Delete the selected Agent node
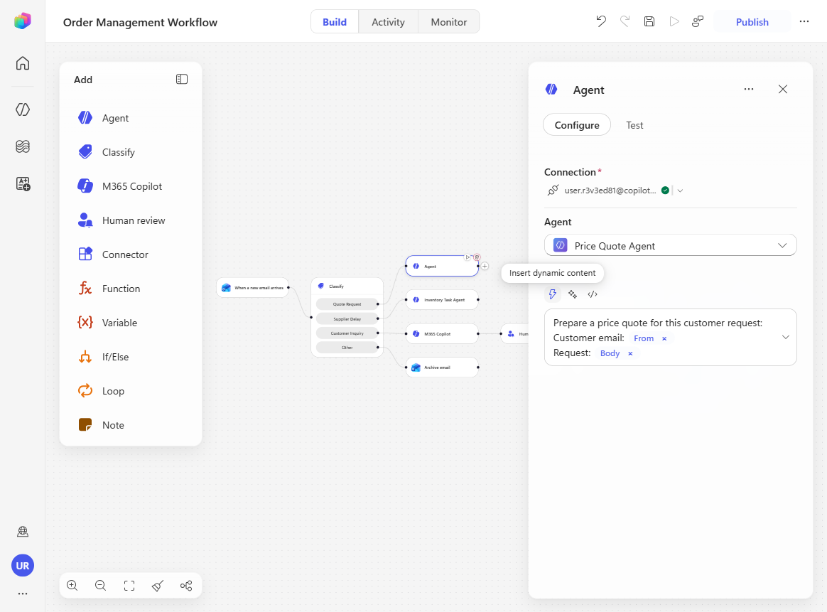 coord(477,257)
